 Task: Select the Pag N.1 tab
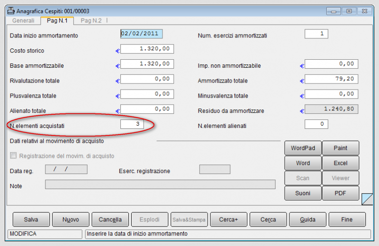point(57,20)
